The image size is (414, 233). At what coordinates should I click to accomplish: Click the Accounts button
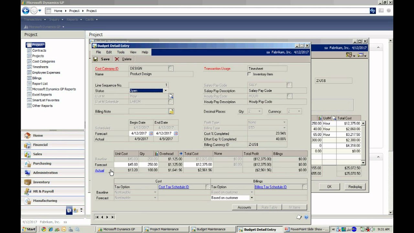pyautogui.click(x=244, y=207)
